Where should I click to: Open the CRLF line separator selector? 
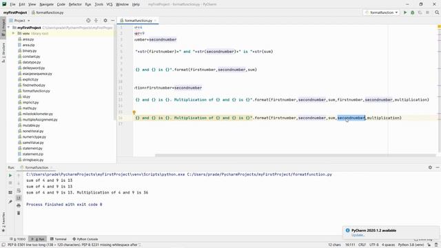click(362, 245)
